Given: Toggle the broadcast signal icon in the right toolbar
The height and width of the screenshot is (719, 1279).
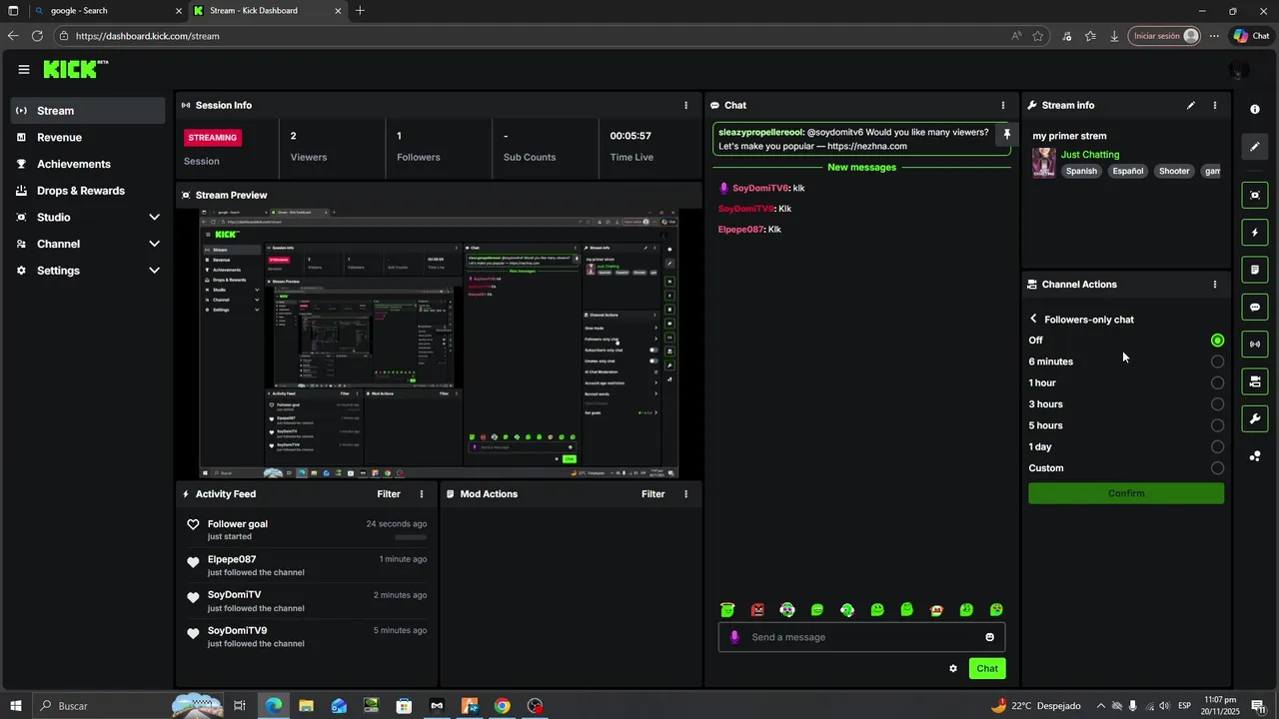Looking at the screenshot, I should (1255, 345).
